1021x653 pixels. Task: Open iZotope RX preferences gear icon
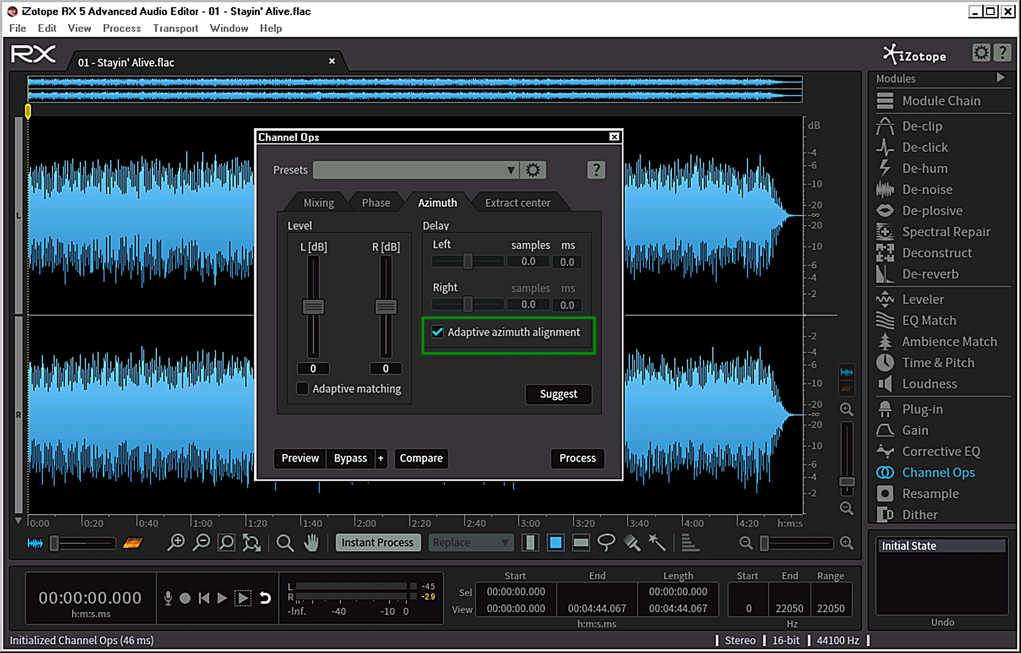pyautogui.click(x=981, y=53)
